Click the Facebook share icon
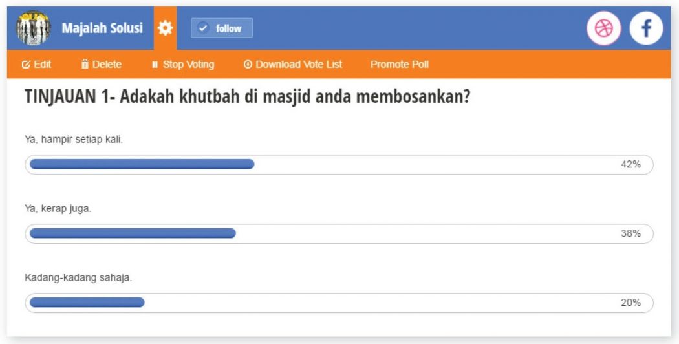The height and width of the screenshot is (344, 679). tap(646, 28)
